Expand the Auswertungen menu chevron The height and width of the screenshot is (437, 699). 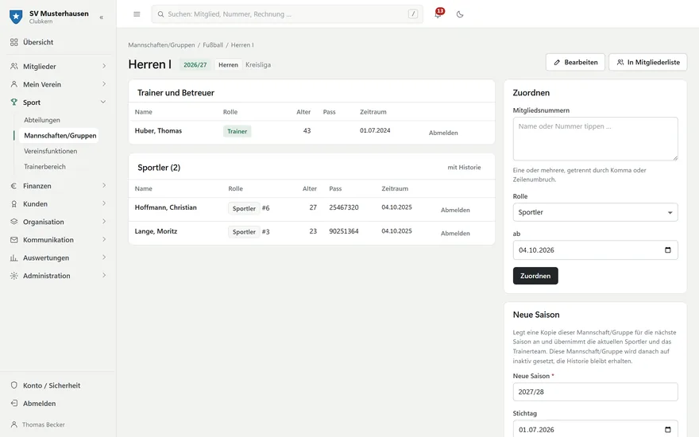coord(104,257)
